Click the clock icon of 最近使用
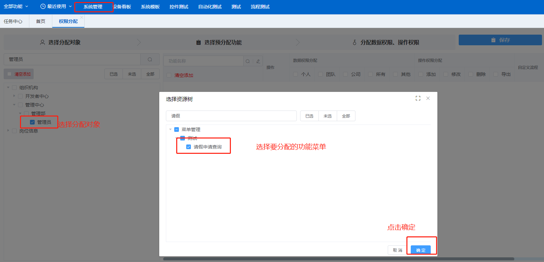Image resolution: width=544 pixels, height=262 pixels. point(43,6)
